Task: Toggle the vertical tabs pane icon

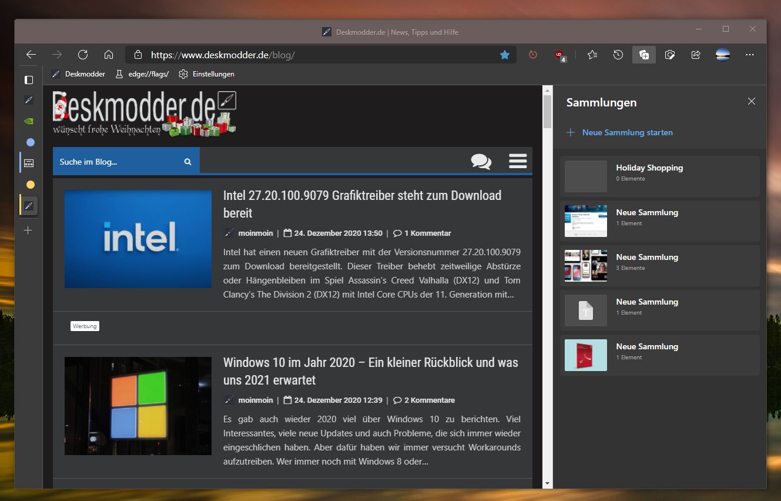Action: (29, 79)
